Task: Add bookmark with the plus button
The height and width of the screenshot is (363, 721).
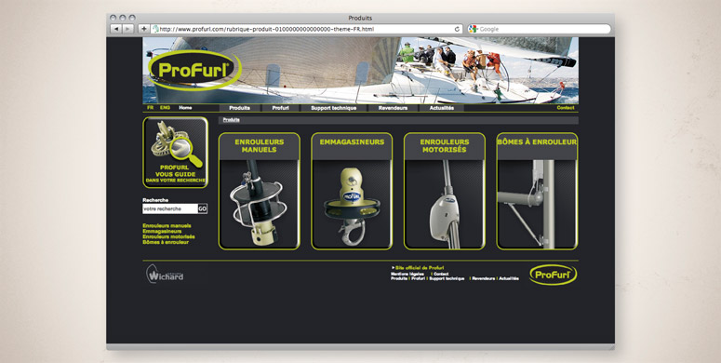Action: 144,29
